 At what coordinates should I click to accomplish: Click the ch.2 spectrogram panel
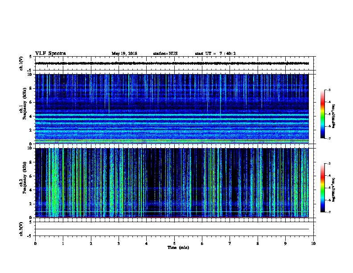click(172, 183)
